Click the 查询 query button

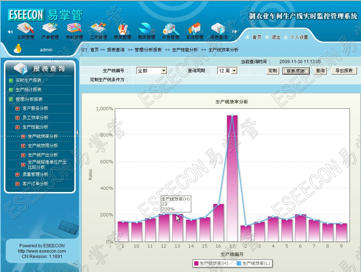pos(320,71)
